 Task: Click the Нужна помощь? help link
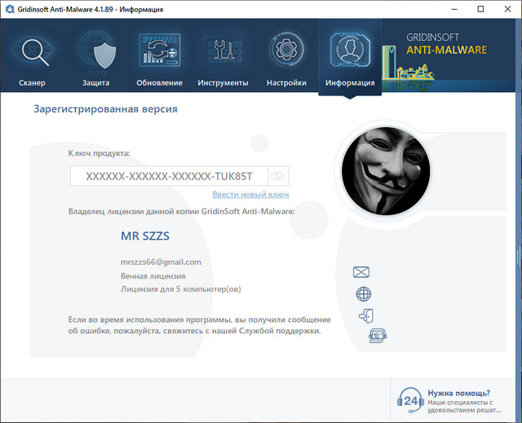[x=458, y=393]
